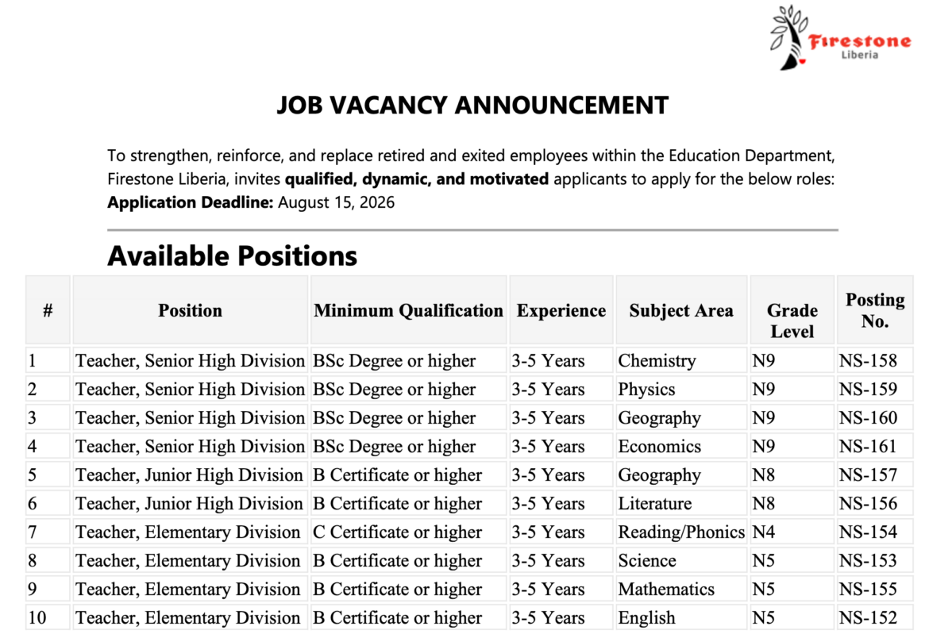Select the Chemistry subject cell
929x634 pixels.
[681, 360]
